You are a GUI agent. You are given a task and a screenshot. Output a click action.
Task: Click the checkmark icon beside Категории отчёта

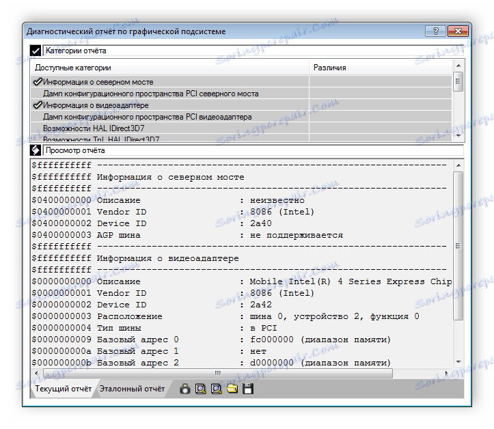pos(36,51)
